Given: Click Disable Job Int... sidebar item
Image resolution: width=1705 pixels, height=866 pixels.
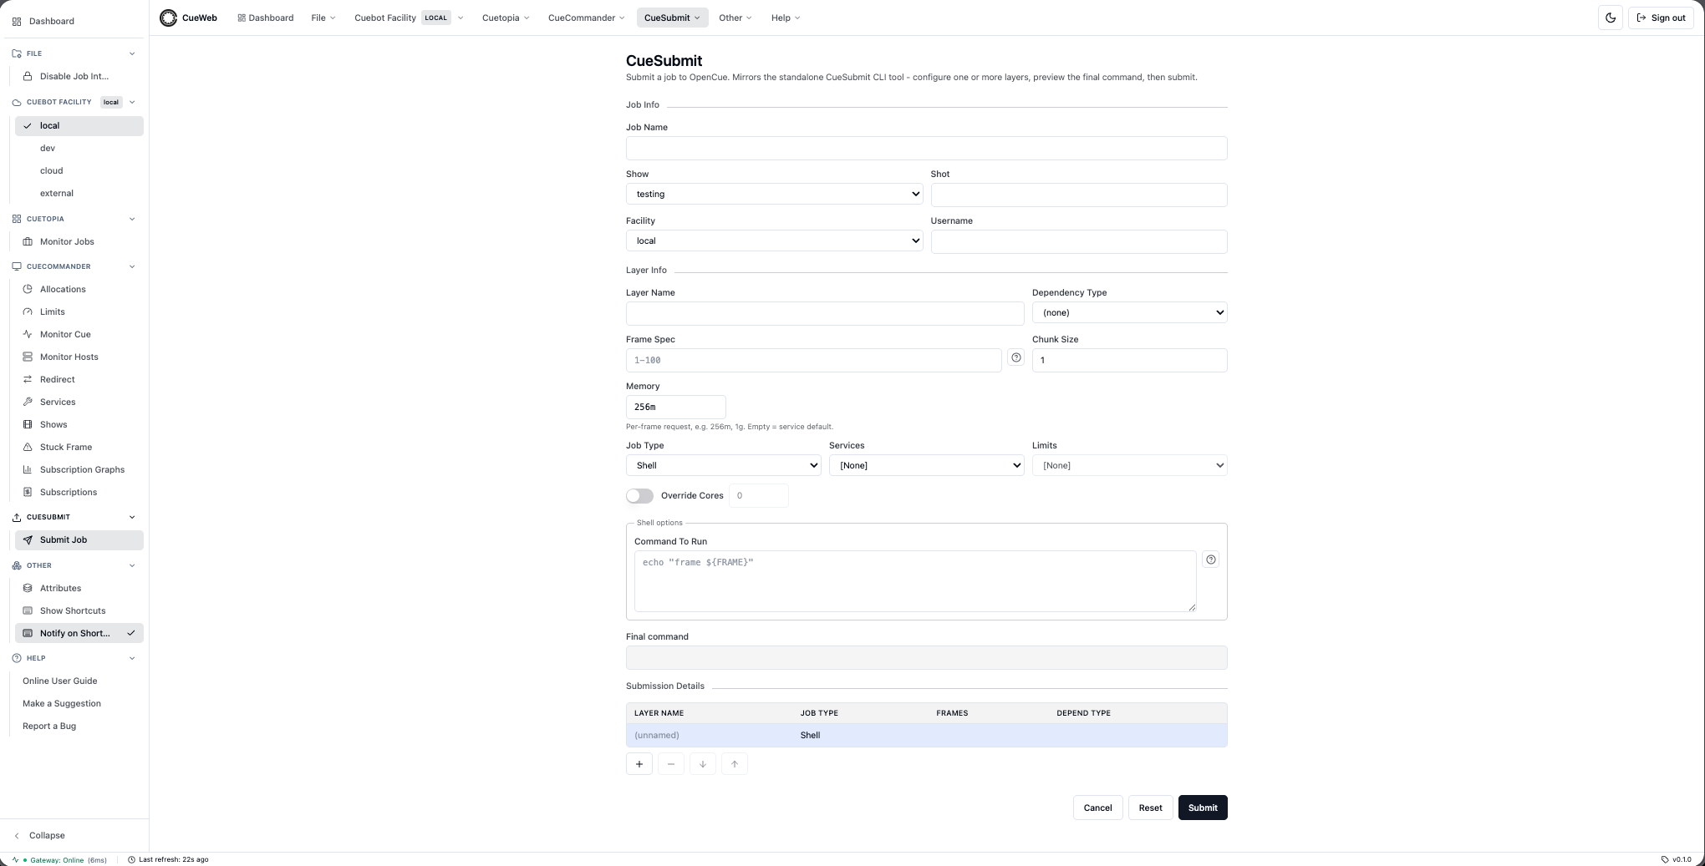Looking at the screenshot, I should tap(79, 76).
